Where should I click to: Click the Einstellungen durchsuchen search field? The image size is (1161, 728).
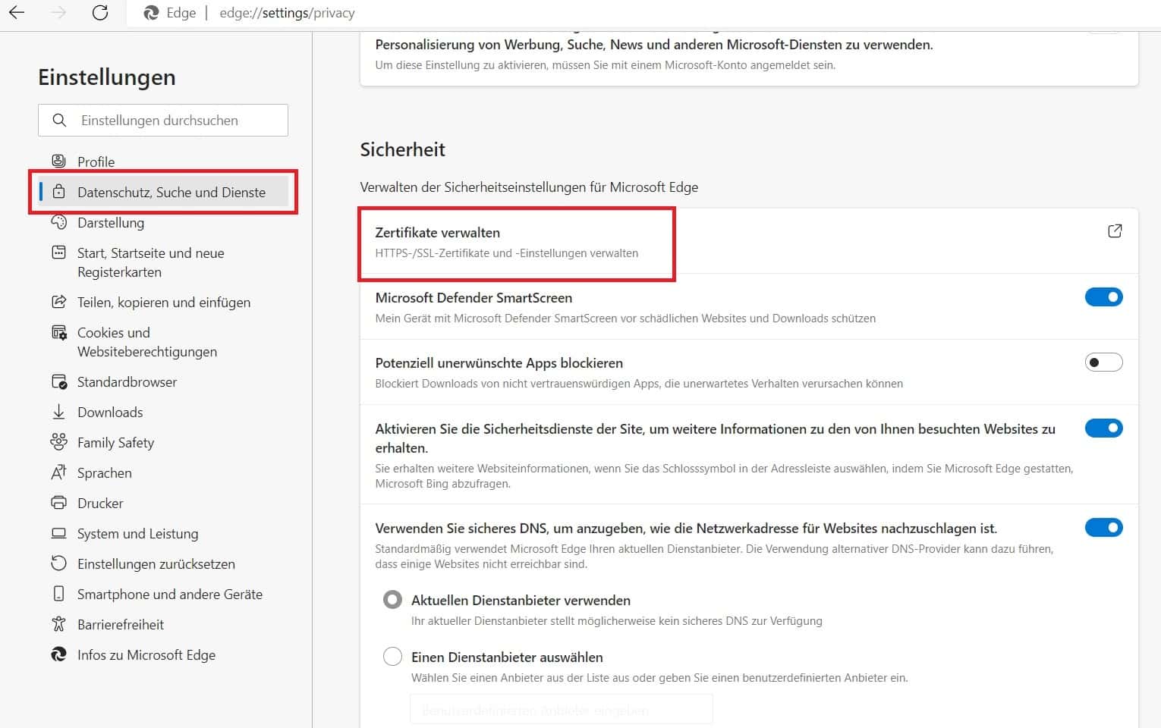click(x=175, y=121)
